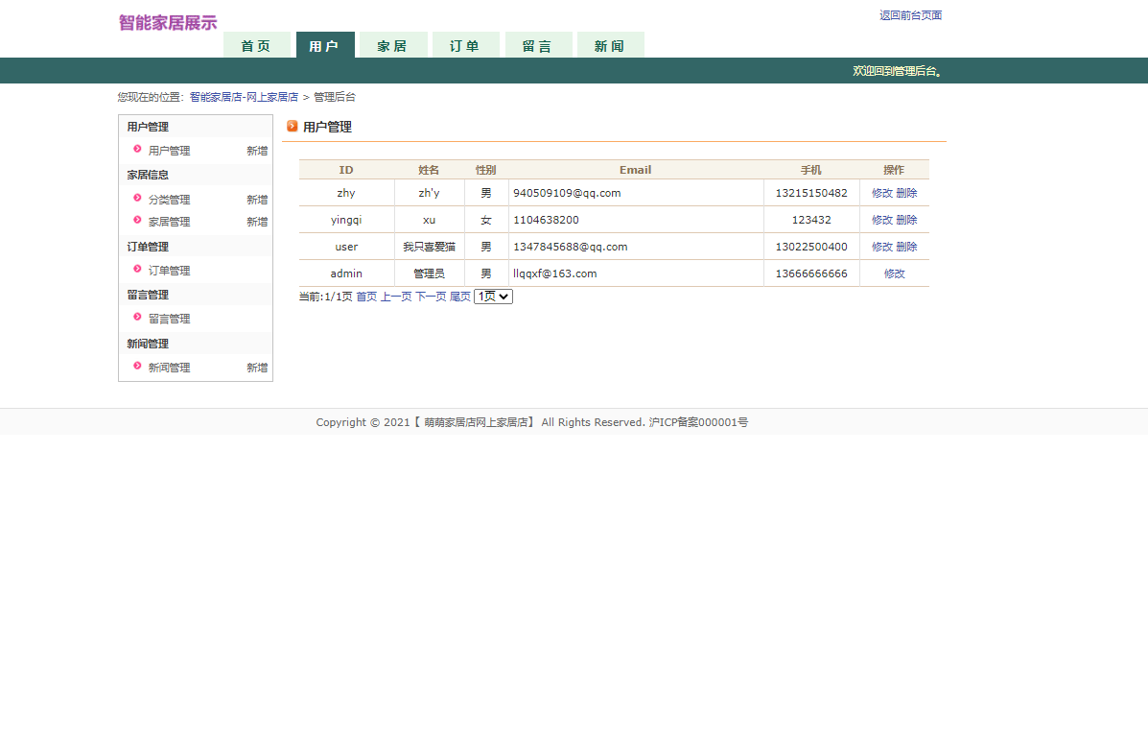Click 尾页 in the pagination bar

459,297
